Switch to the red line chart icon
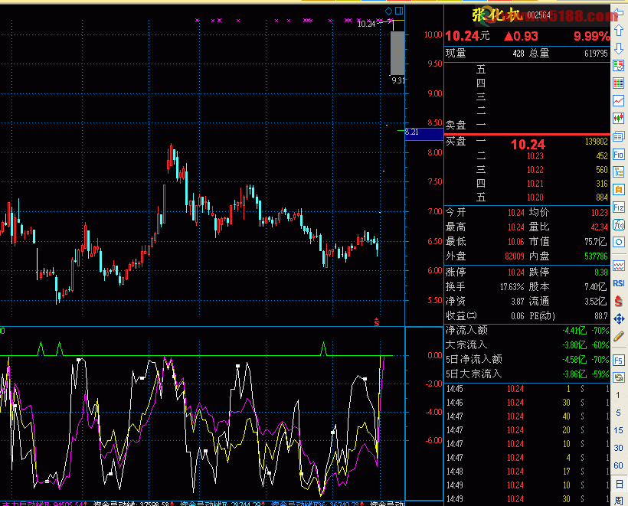628x506 pixels. (x=619, y=100)
